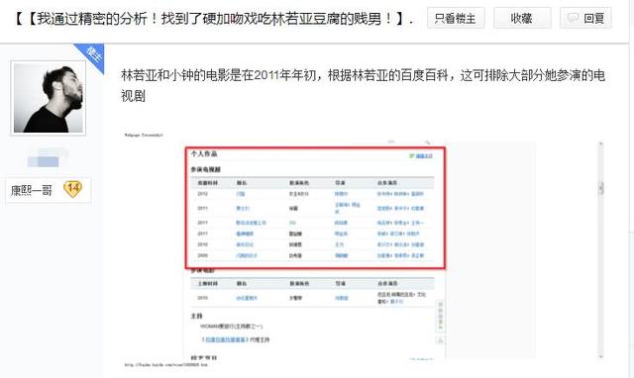Screen dimensions: 634x378
Task: Click the blue 楼主 corner ribbon
Action: (92, 55)
